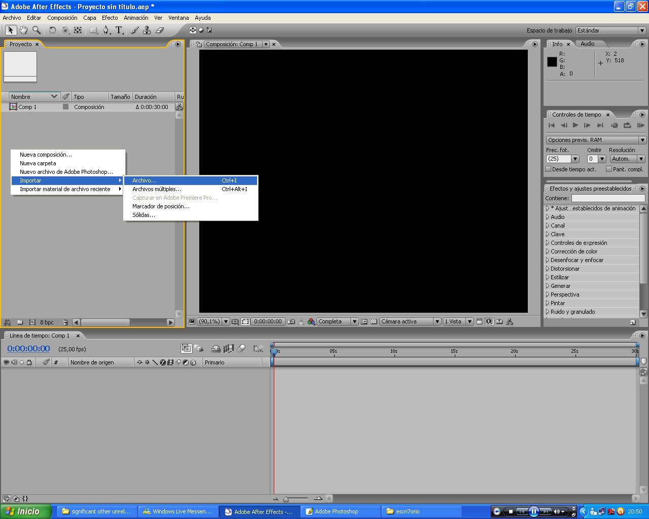Click the lock column header in timeline
The height and width of the screenshot is (519, 649).
tap(29, 362)
